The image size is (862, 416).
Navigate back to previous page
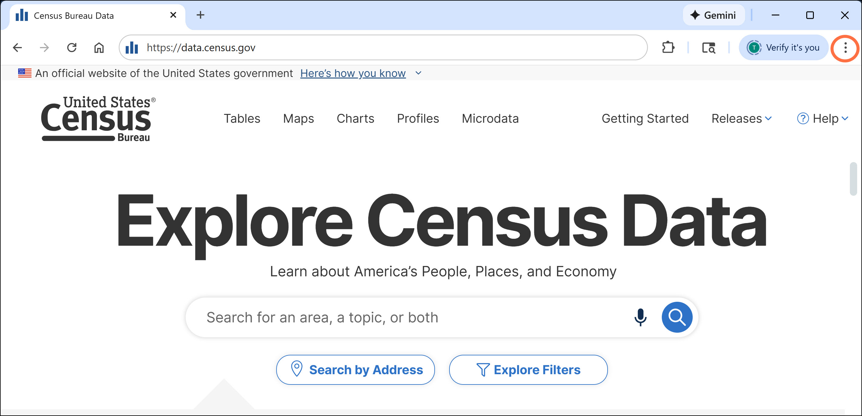(17, 48)
